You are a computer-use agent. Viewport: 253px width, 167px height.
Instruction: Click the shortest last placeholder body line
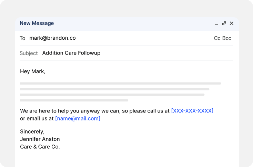pyautogui.click(x=74, y=100)
